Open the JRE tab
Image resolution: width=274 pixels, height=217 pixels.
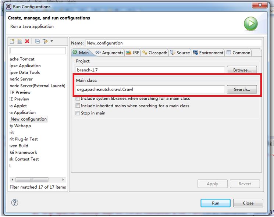[133, 53]
